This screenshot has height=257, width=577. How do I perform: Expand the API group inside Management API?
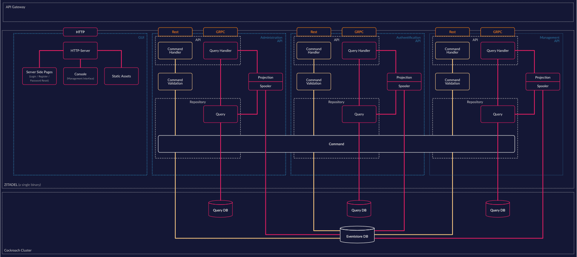[475, 40]
